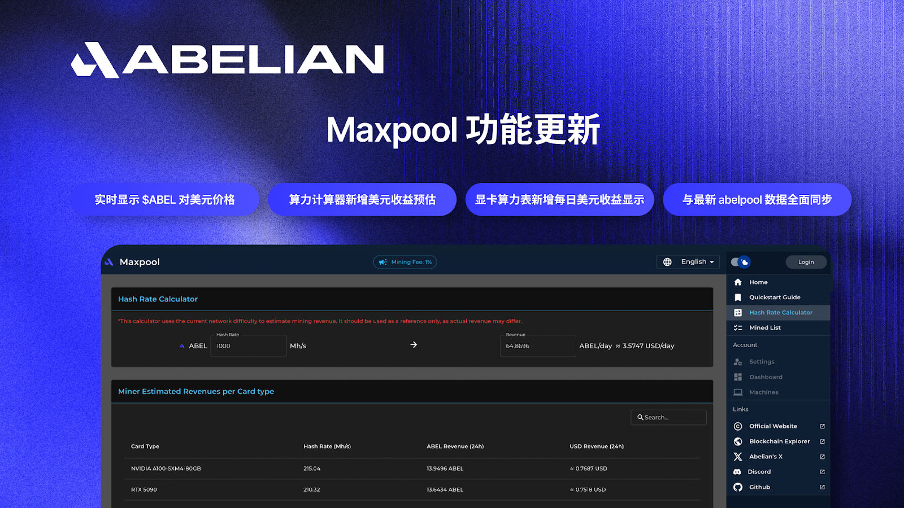
Task: Click the Mined List checklist icon
Action: 738,328
